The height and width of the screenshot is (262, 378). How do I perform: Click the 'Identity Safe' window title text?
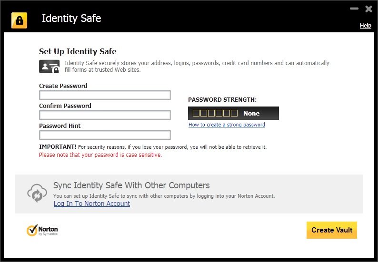point(71,19)
